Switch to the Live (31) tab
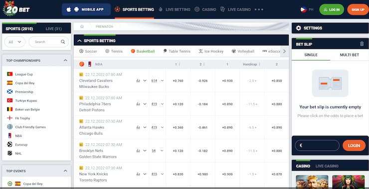 54,29
